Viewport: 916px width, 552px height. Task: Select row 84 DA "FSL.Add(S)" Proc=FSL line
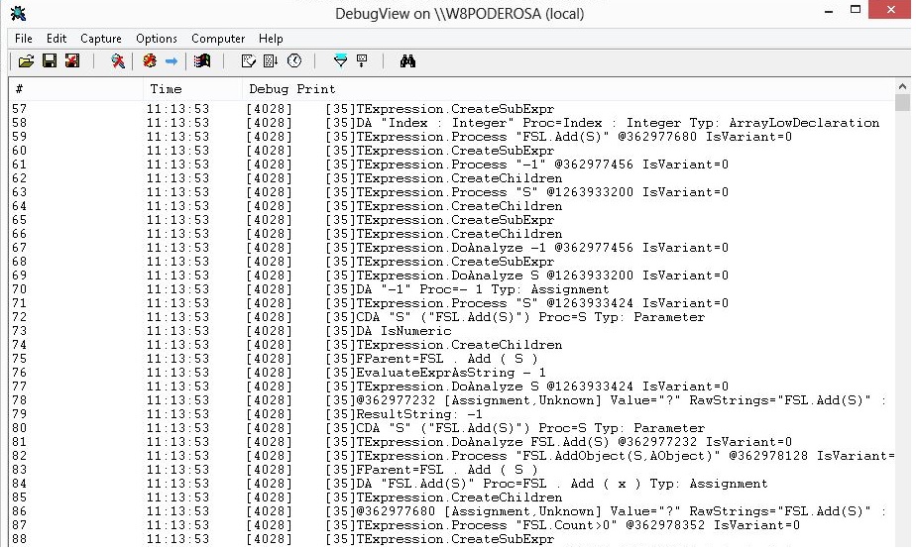point(452,484)
